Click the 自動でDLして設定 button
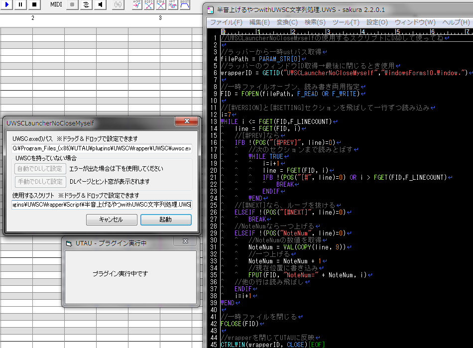The image size is (473, 348). 40,169
